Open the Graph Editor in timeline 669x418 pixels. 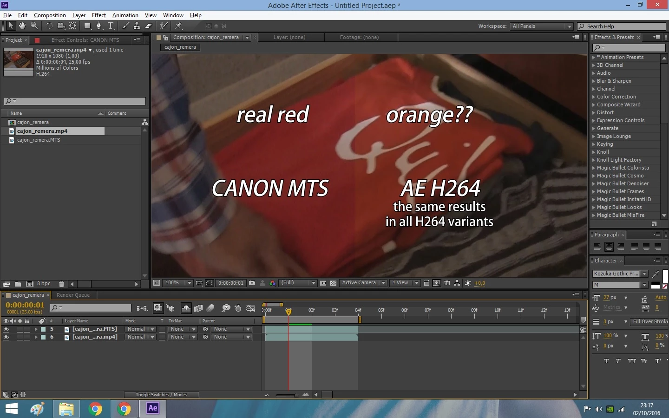click(251, 308)
